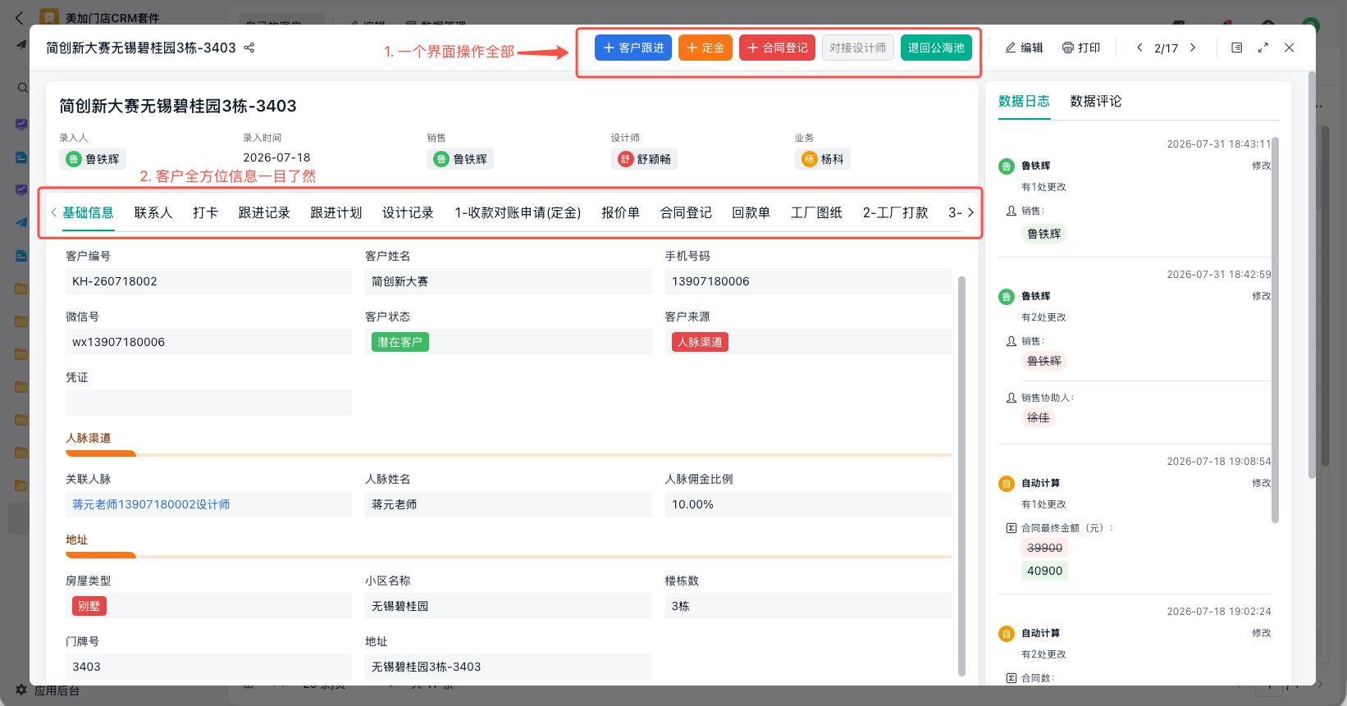Click the 设计师 舒颖畅 tag
Image resolution: width=1347 pixels, height=706 pixels.
pyautogui.click(x=645, y=159)
